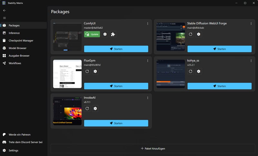Open ComfyUI three-dot options menu
This screenshot has height=156, width=258.
click(148, 23)
